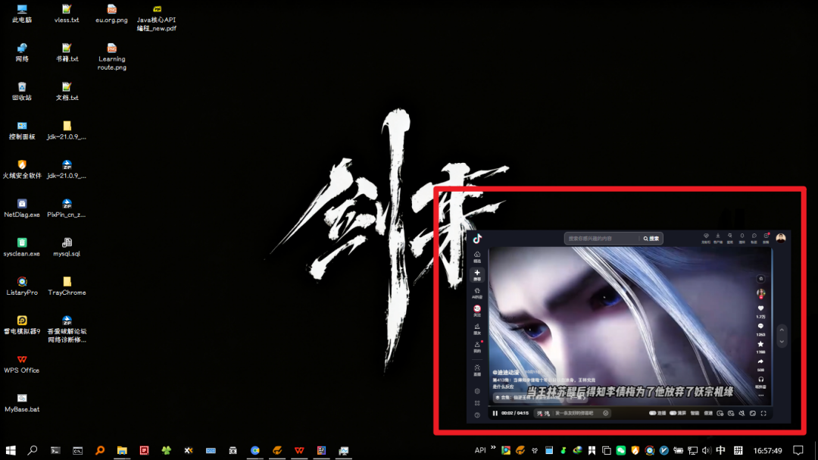Open comments via the speech bubble icon
The image size is (818, 460).
pos(760,327)
